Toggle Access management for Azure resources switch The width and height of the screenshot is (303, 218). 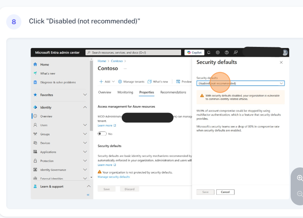[x=102, y=134]
